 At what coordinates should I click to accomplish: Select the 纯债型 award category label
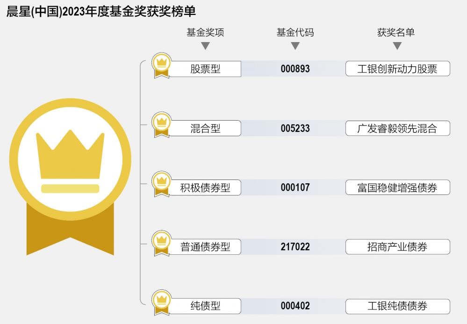[205, 306]
